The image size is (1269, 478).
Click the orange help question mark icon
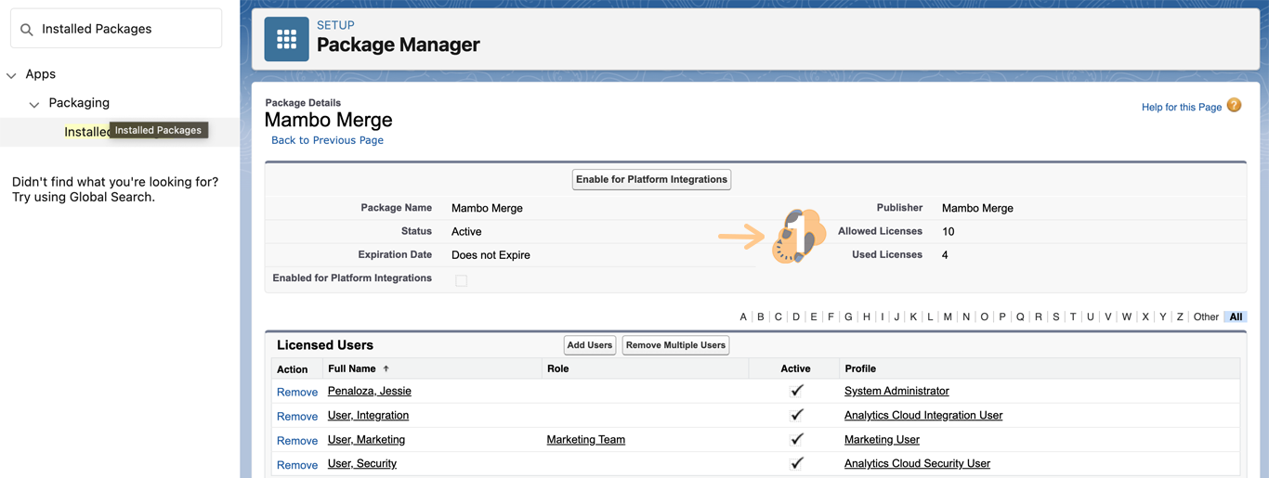click(x=1234, y=106)
